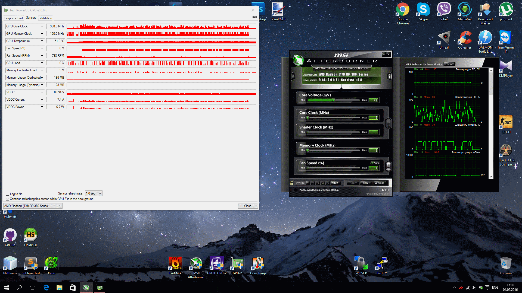The height and width of the screenshot is (293, 522).
Task: Enable the Log to file checkbox
Action: point(8,194)
